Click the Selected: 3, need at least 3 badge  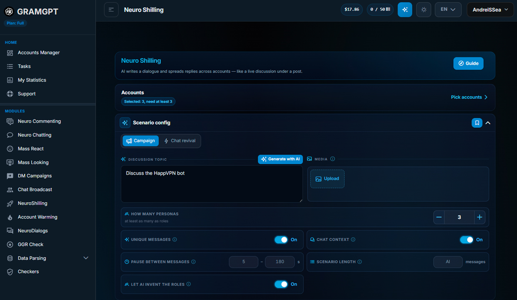click(148, 102)
